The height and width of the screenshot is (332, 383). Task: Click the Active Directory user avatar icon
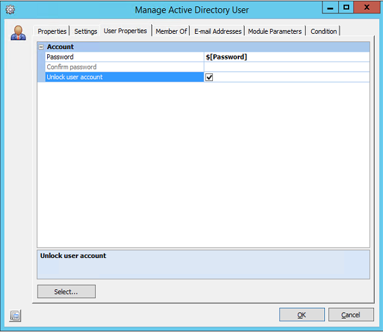click(18, 33)
